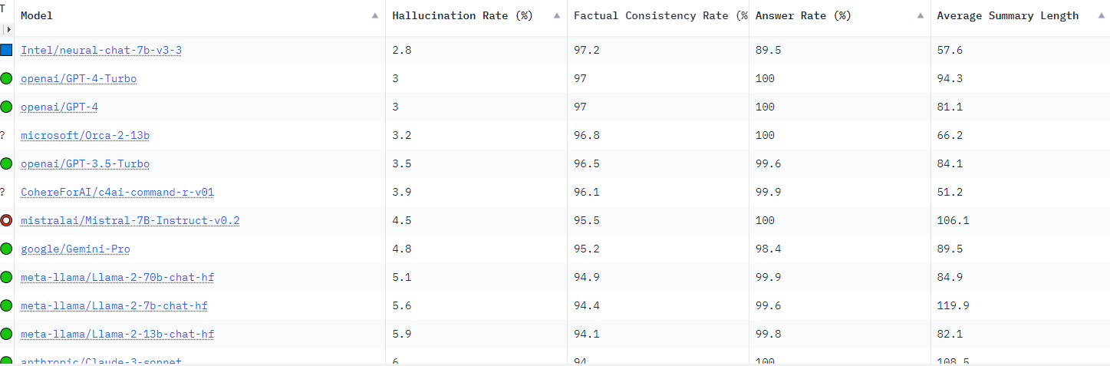This screenshot has height=366, width=1110.
Task: Click the red ring icon beside Mistral-7B-Instruct-v0.2
Action: [x=6, y=220]
